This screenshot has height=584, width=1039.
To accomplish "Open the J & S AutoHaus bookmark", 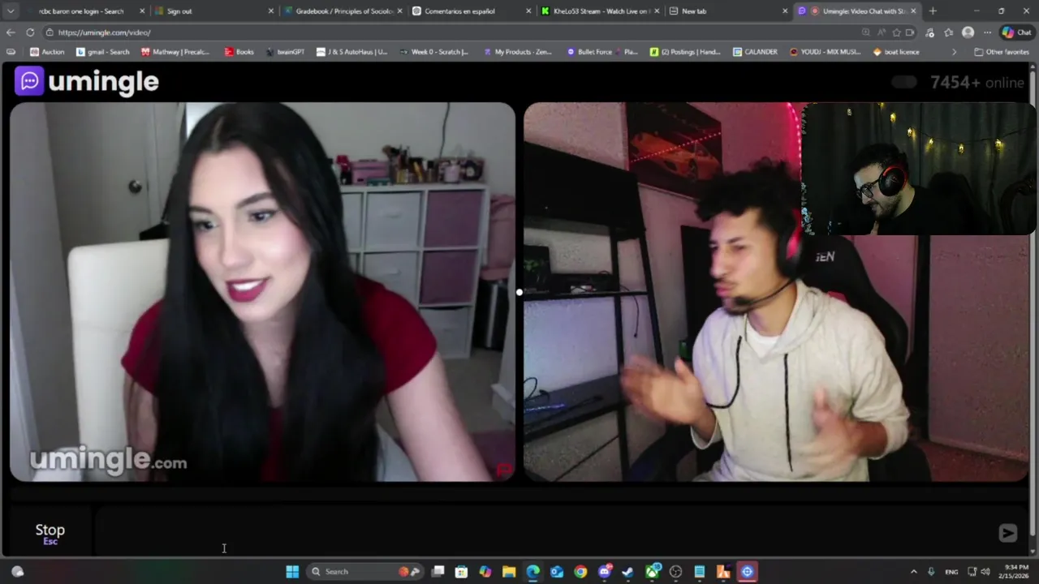I will (351, 52).
